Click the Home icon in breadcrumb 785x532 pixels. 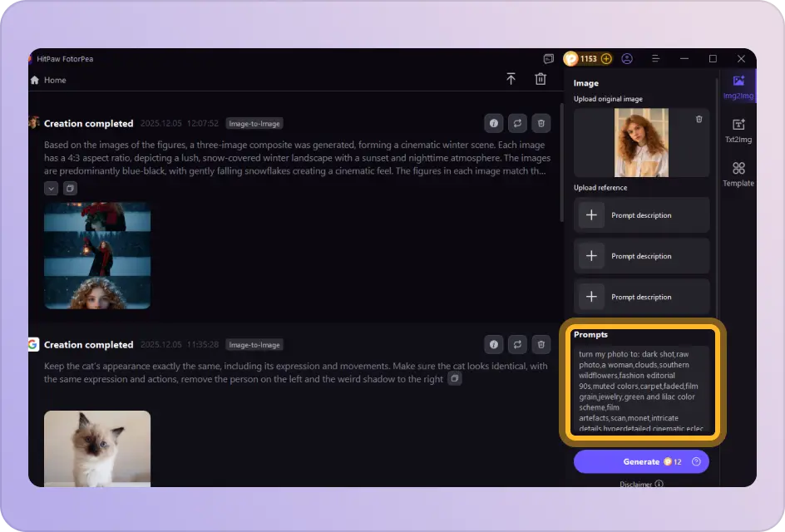click(x=35, y=81)
